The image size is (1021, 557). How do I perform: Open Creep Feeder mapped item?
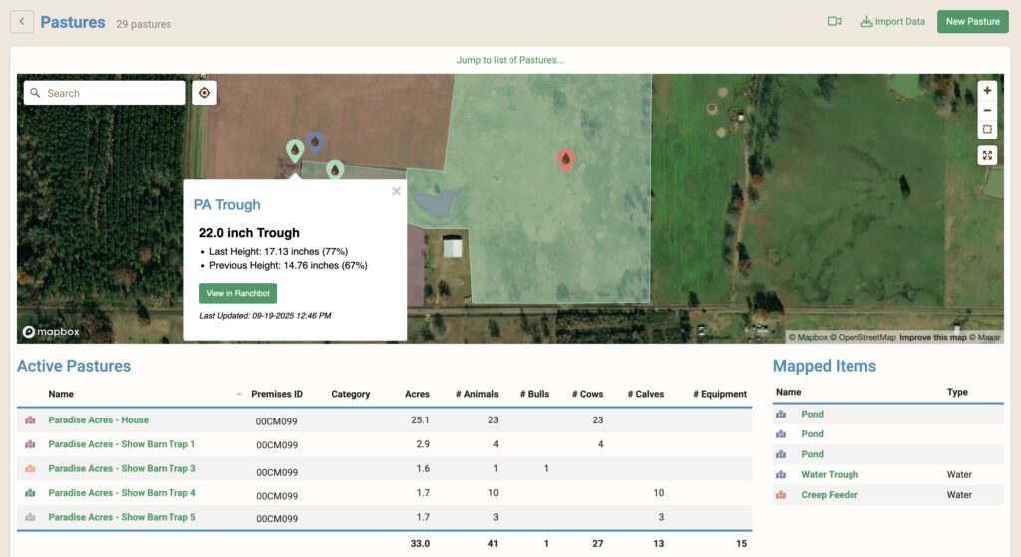pos(829,495)
